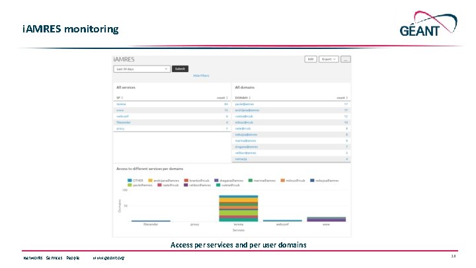Open terena link in All services table
Screen dimensions: 476x268
[x=121, y=105]
